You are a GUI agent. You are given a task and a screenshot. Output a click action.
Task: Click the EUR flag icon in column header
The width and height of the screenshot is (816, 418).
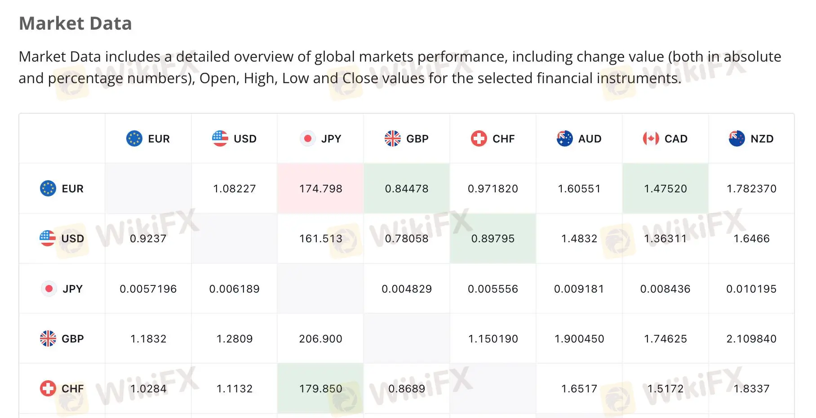[x=134, y=138]
